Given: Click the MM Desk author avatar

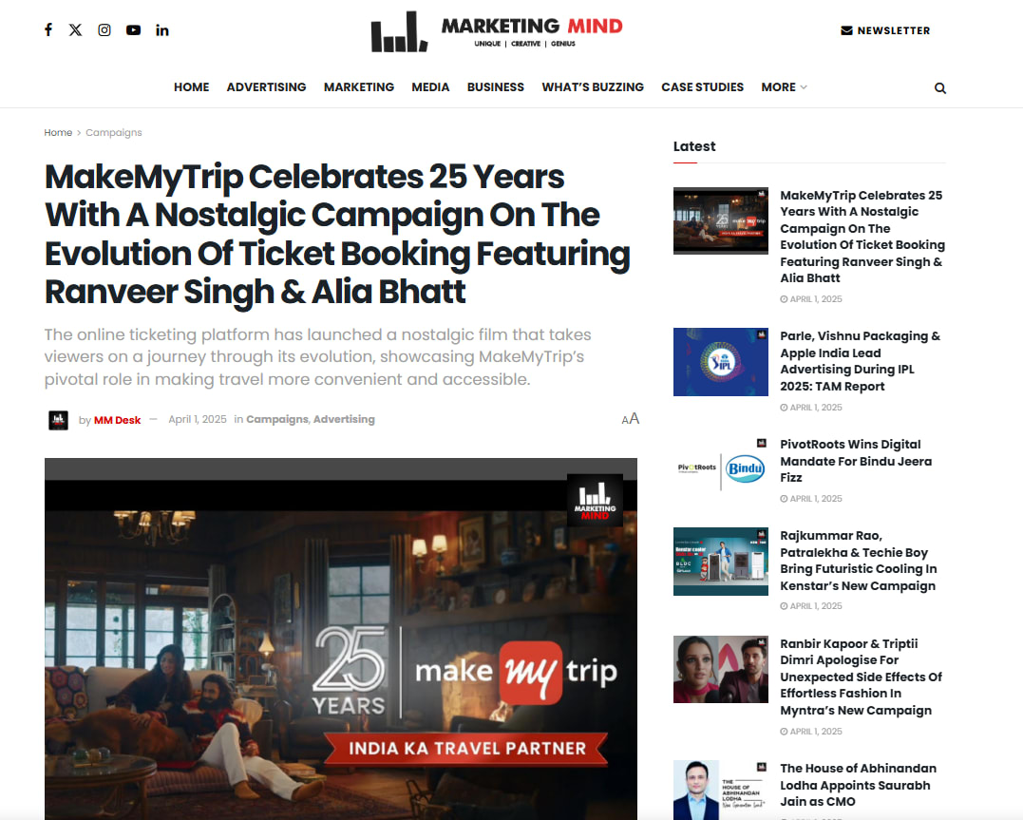Looking at the screenshot, I should click(59, 420).
